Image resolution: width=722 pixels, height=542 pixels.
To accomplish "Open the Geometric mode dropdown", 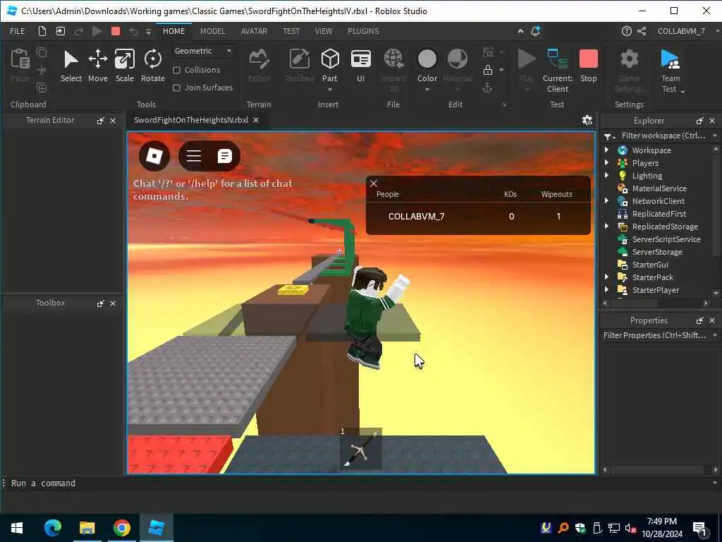I will click(x=203, y=51).
